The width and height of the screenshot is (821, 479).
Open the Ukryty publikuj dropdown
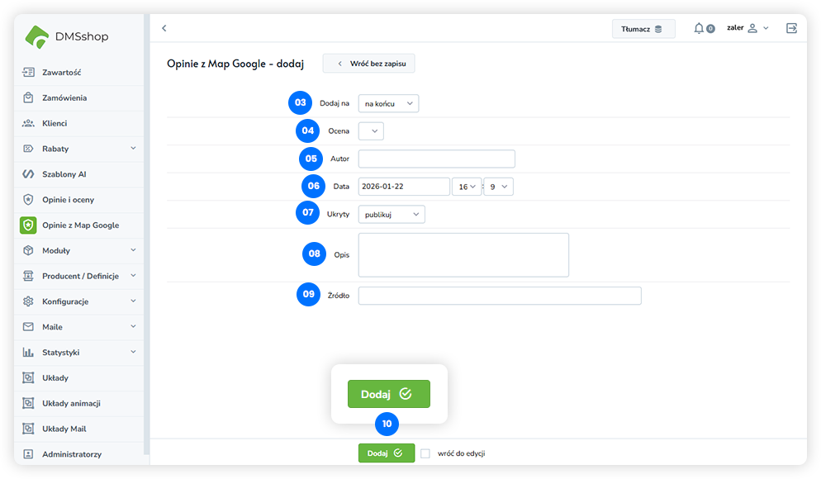tap(392, 214)
